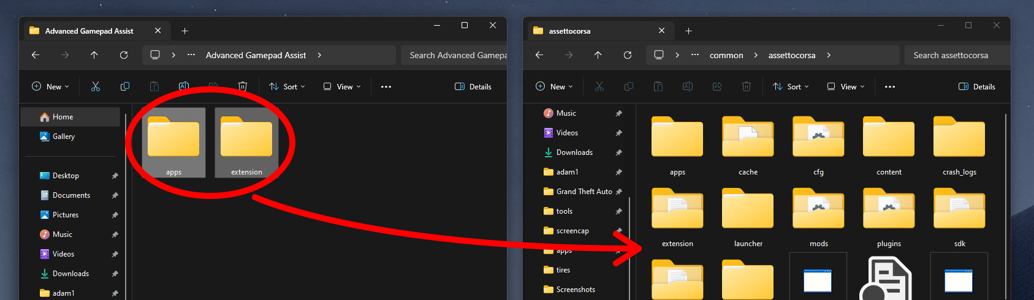Add new tab in Advanced Gamepad Assist window
This screenshot has height=300, width=1034.
(x=184, y=31)
